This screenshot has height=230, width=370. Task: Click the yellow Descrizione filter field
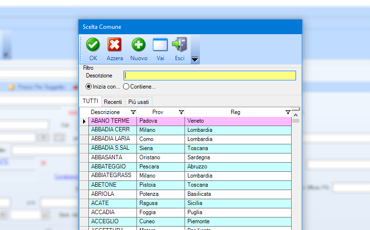pyautogui.click(x=210, y=76)
